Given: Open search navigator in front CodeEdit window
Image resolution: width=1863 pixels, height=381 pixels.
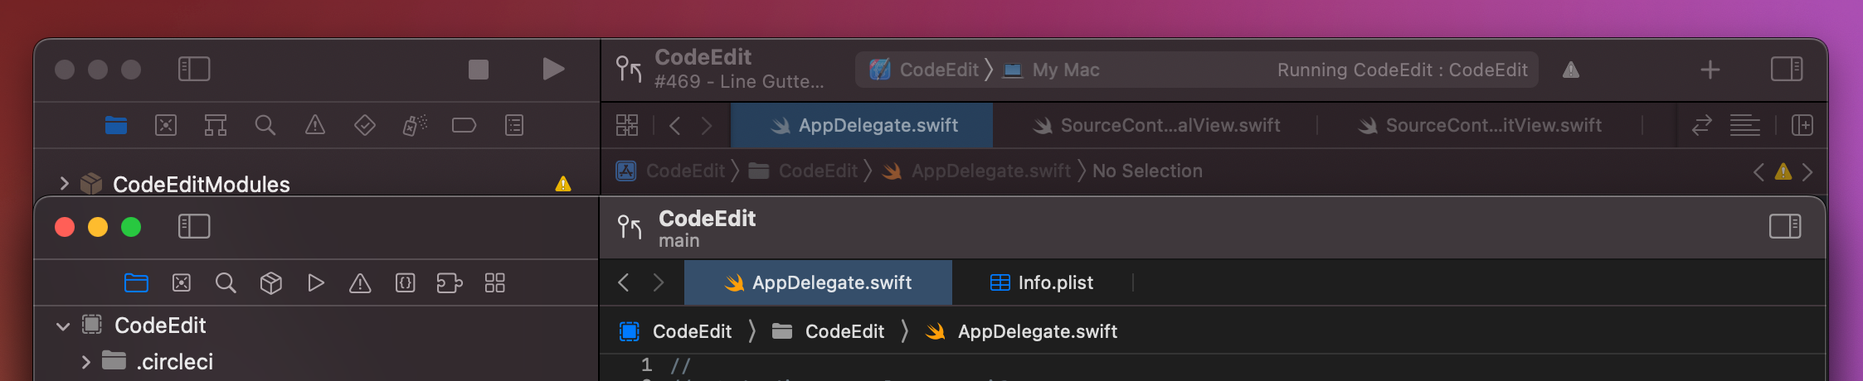Looking at the screenshot, I should pyautogui.click(x=226, y=283).
